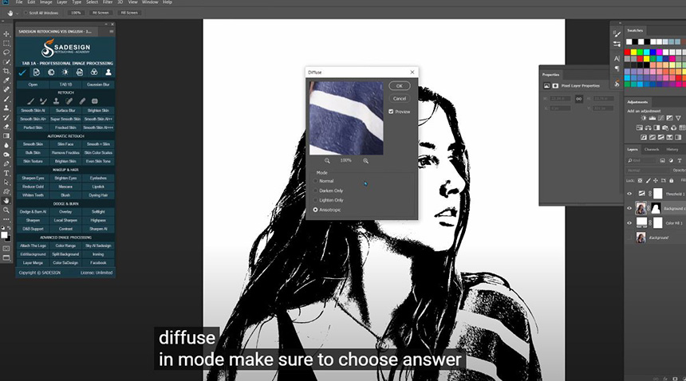This screenshot has height=381, width=686.
Task: Switch to the History tab
Action: [x=672, y=149]
